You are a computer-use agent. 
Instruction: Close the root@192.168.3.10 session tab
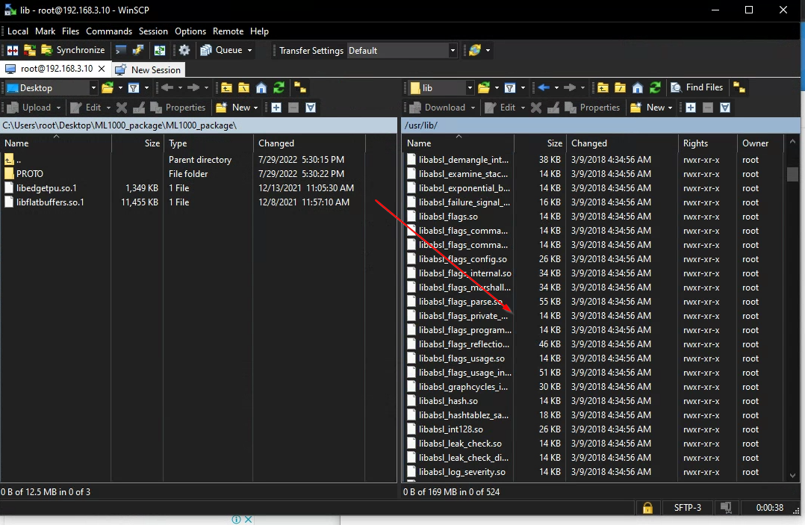102,69
